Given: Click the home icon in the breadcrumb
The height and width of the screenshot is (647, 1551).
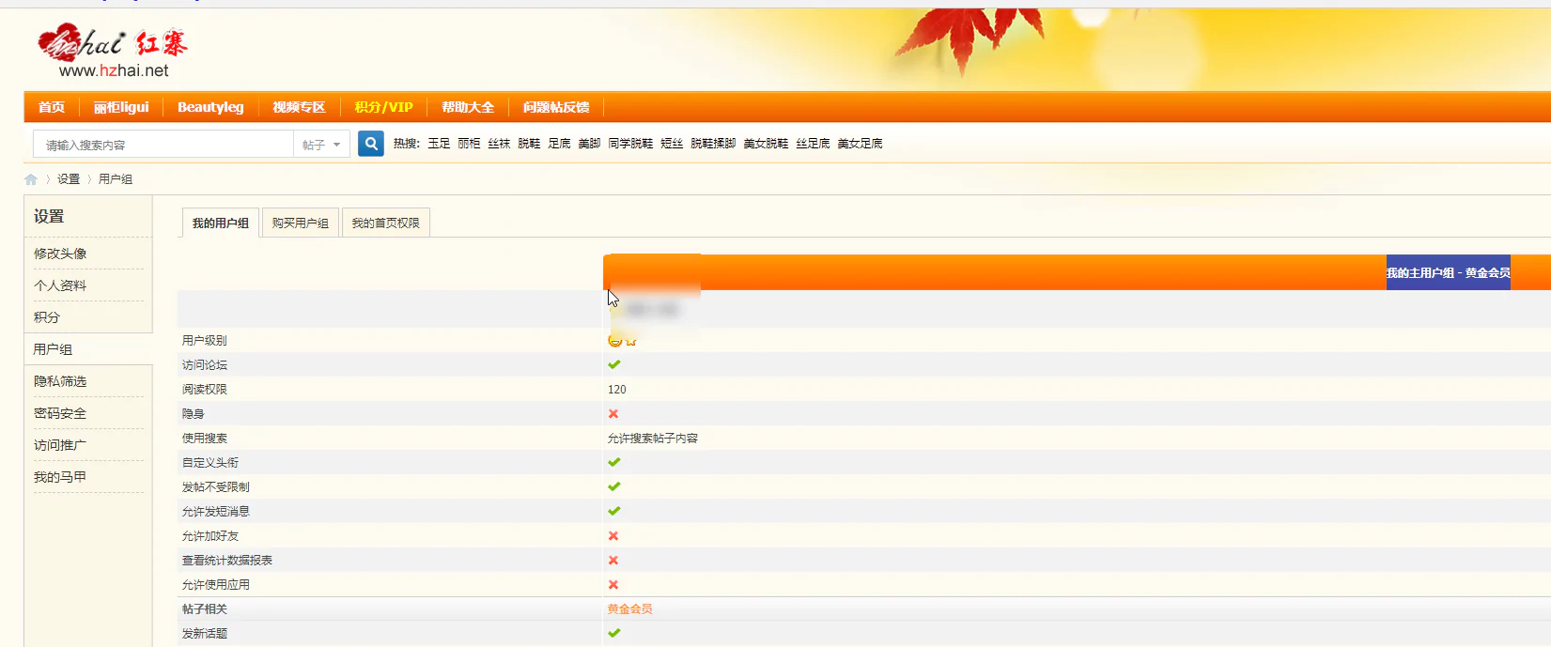Looking at the screenshot, I should pos(31,179).
